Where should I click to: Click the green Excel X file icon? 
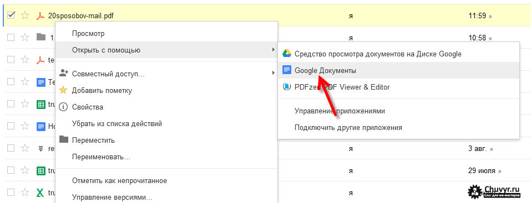point(41,192)
